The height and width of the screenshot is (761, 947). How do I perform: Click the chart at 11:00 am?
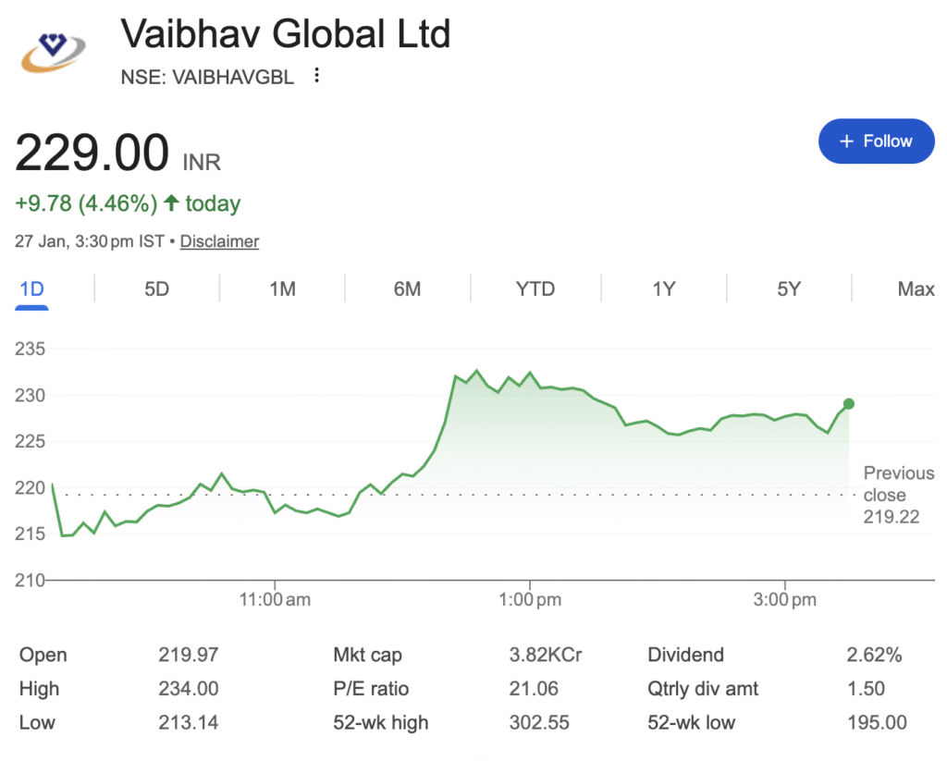click(x=276, y=509)
